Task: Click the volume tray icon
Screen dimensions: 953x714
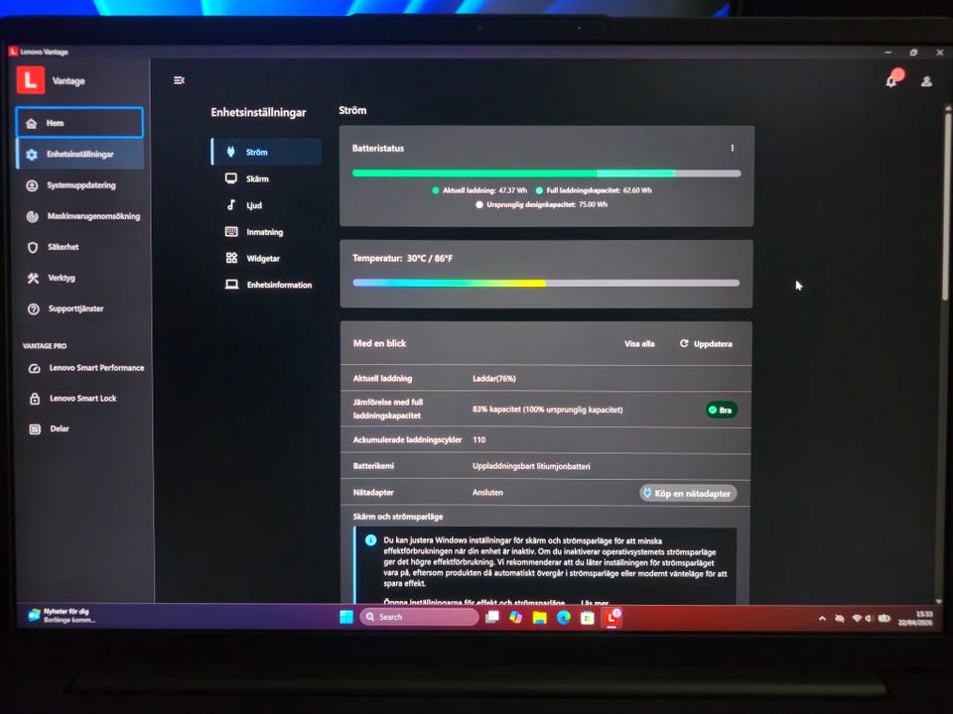Action: (870, 619)
